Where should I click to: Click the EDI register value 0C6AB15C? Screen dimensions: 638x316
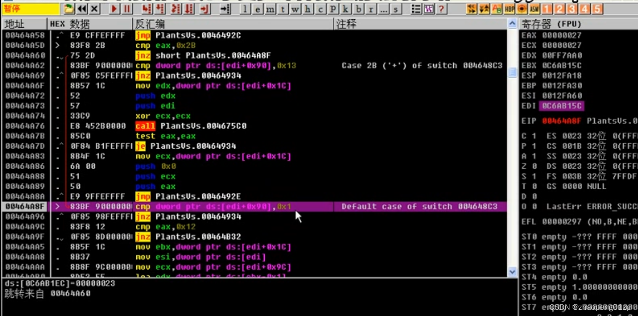tap(562, 106)
